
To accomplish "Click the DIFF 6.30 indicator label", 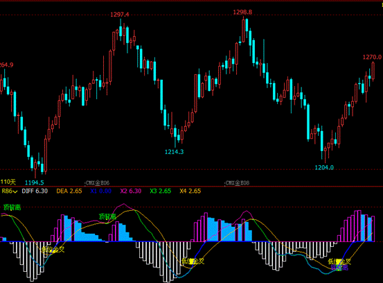I will pyautogui.click(x=35, y=191).
